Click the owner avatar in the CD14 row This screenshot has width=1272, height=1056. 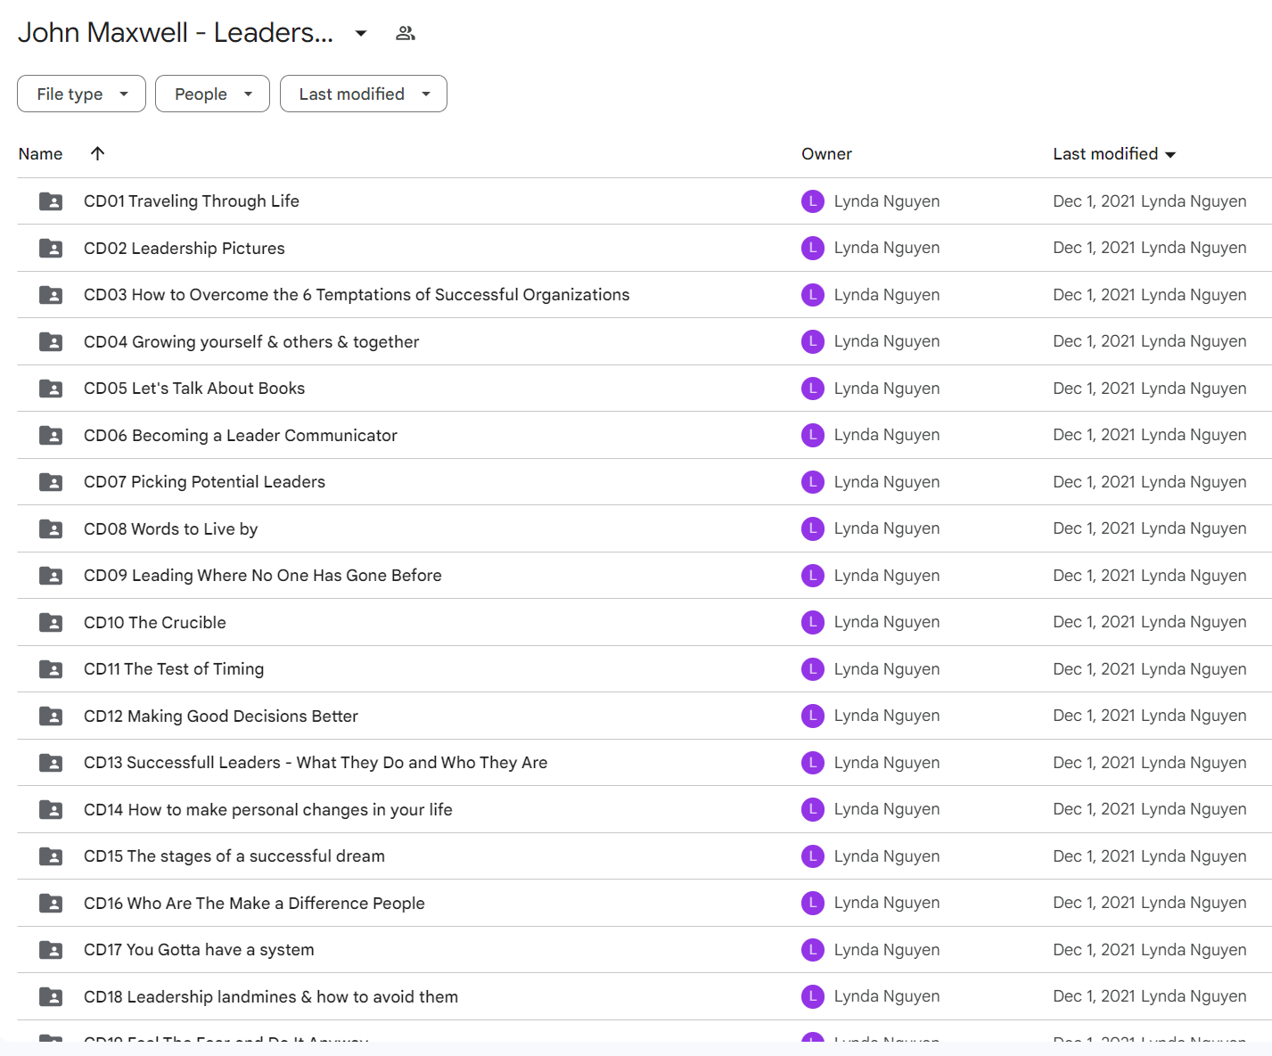pyautogui.click(x=813, y=809)
